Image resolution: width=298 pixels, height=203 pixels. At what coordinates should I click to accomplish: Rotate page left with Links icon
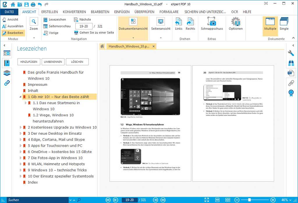179,22
